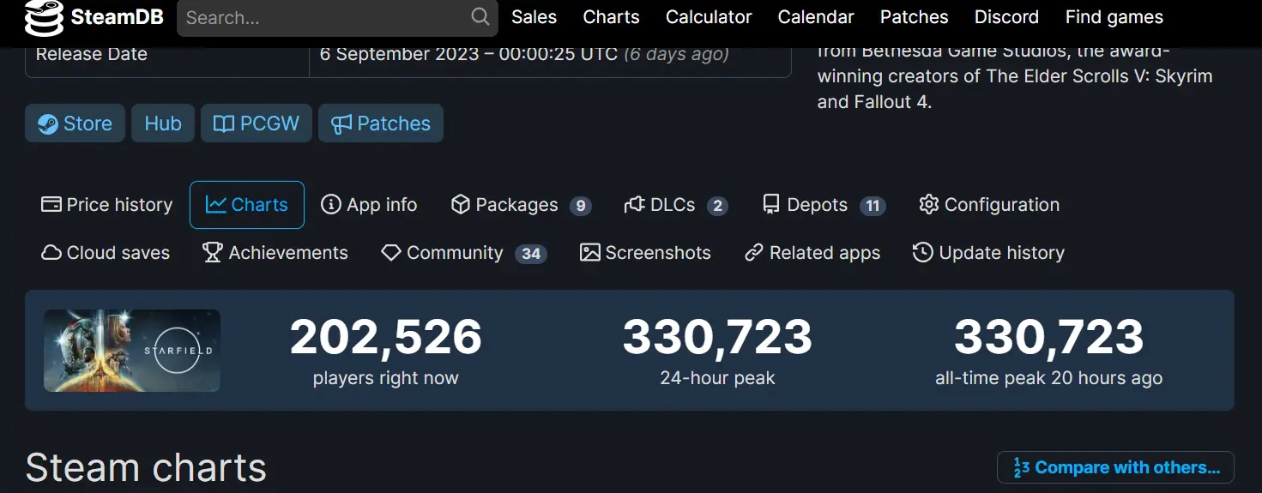Open the Depots tab
The image size is (1262, 493).
click(x=824, y=205)
